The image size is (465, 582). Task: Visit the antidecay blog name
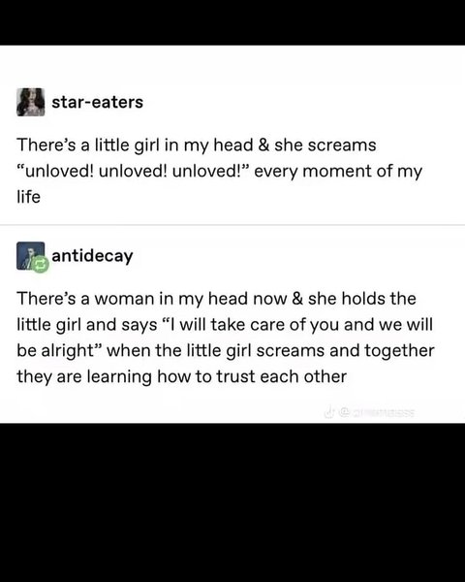tap(92, 256)
